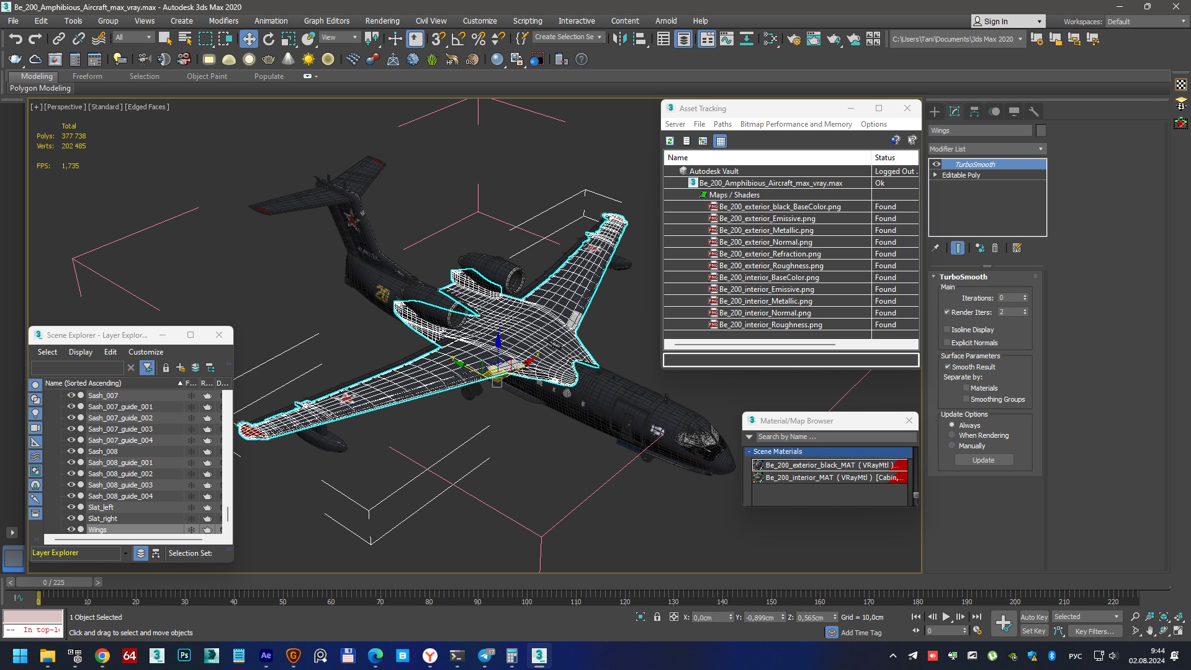Open the Utilities wrench panel tab
Screen dimensions: 1191x670
click(x=1034, y=112)
